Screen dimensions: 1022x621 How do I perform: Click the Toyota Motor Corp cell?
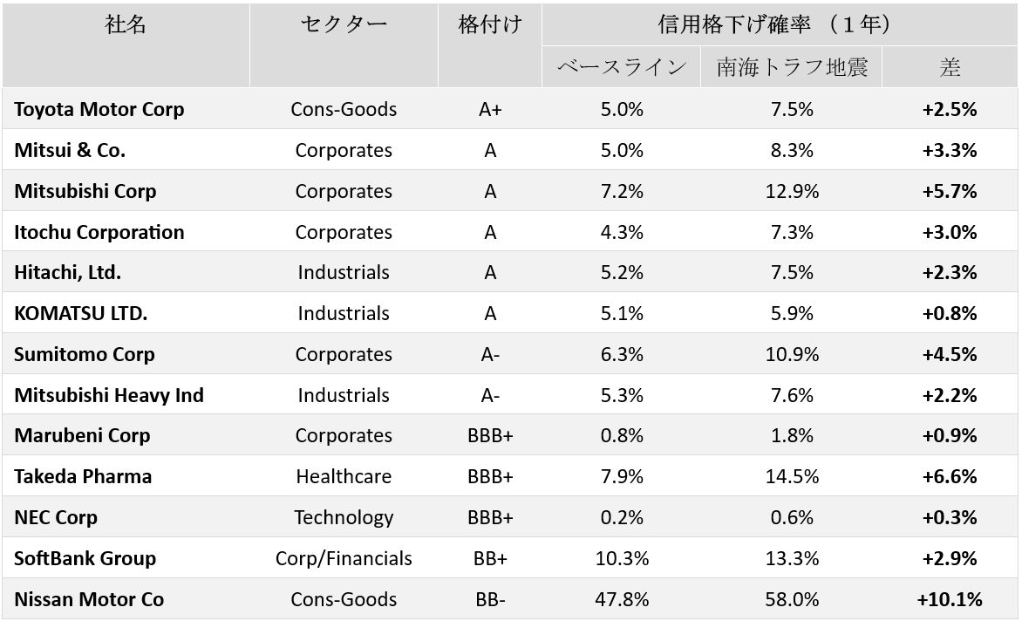point(99,109)
